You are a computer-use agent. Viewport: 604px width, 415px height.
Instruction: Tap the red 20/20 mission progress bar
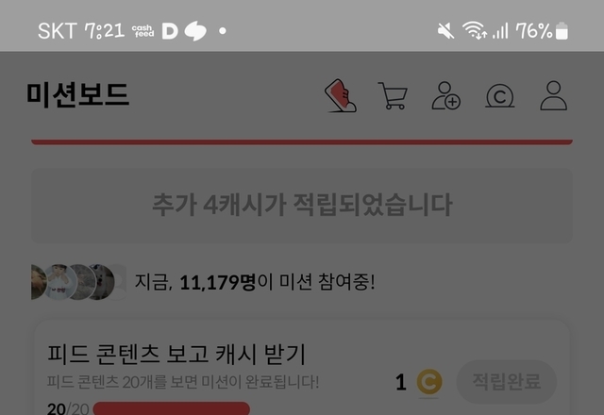click(x=172, y=408)
